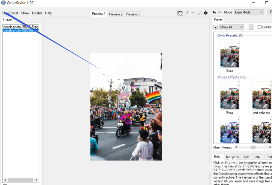Apply the Autochrome photo effect preset
The width and height of the screenshot is (272, 185).
point(261,95)
